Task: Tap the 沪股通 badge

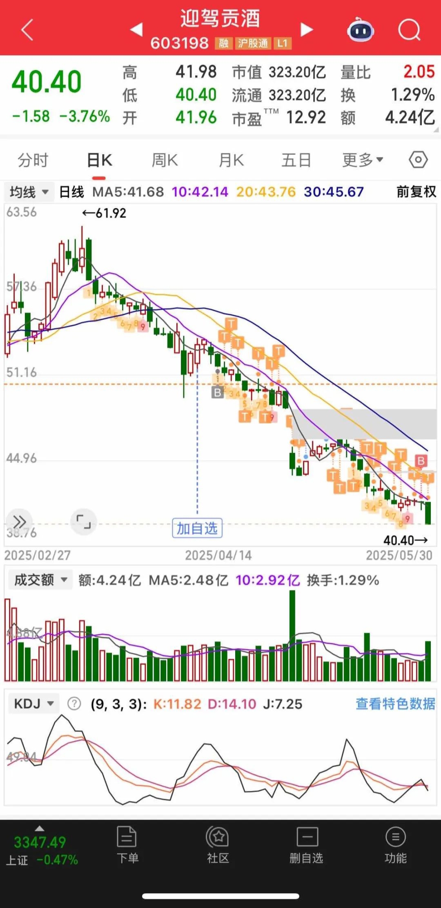Action: [253, 43]
